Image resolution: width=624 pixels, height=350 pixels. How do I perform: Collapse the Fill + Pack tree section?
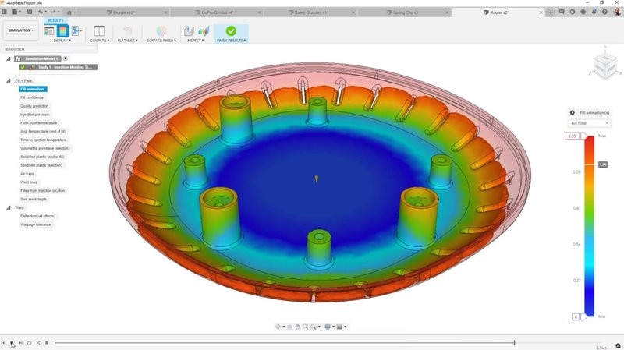click(9, 80)
